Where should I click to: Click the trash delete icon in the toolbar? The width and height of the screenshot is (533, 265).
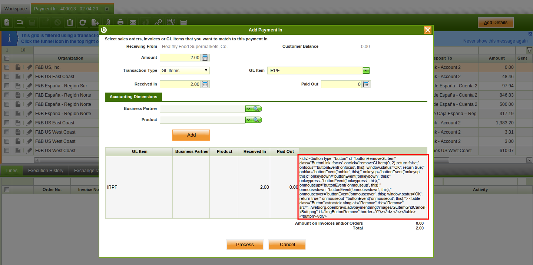(70, 23)
